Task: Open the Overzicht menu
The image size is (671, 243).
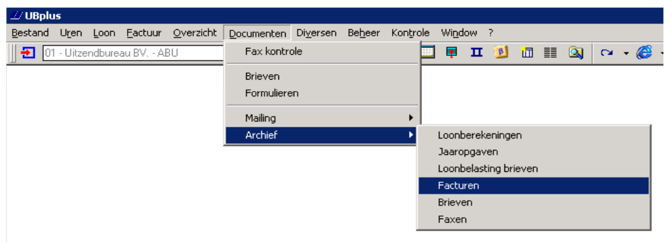Action: click(194, 33)
